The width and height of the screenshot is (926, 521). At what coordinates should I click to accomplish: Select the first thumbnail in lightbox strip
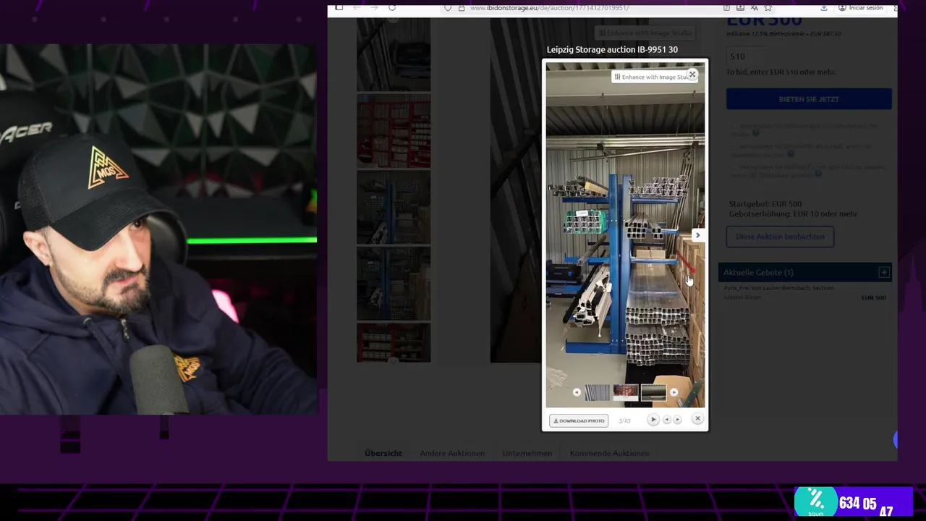(598, 392)
